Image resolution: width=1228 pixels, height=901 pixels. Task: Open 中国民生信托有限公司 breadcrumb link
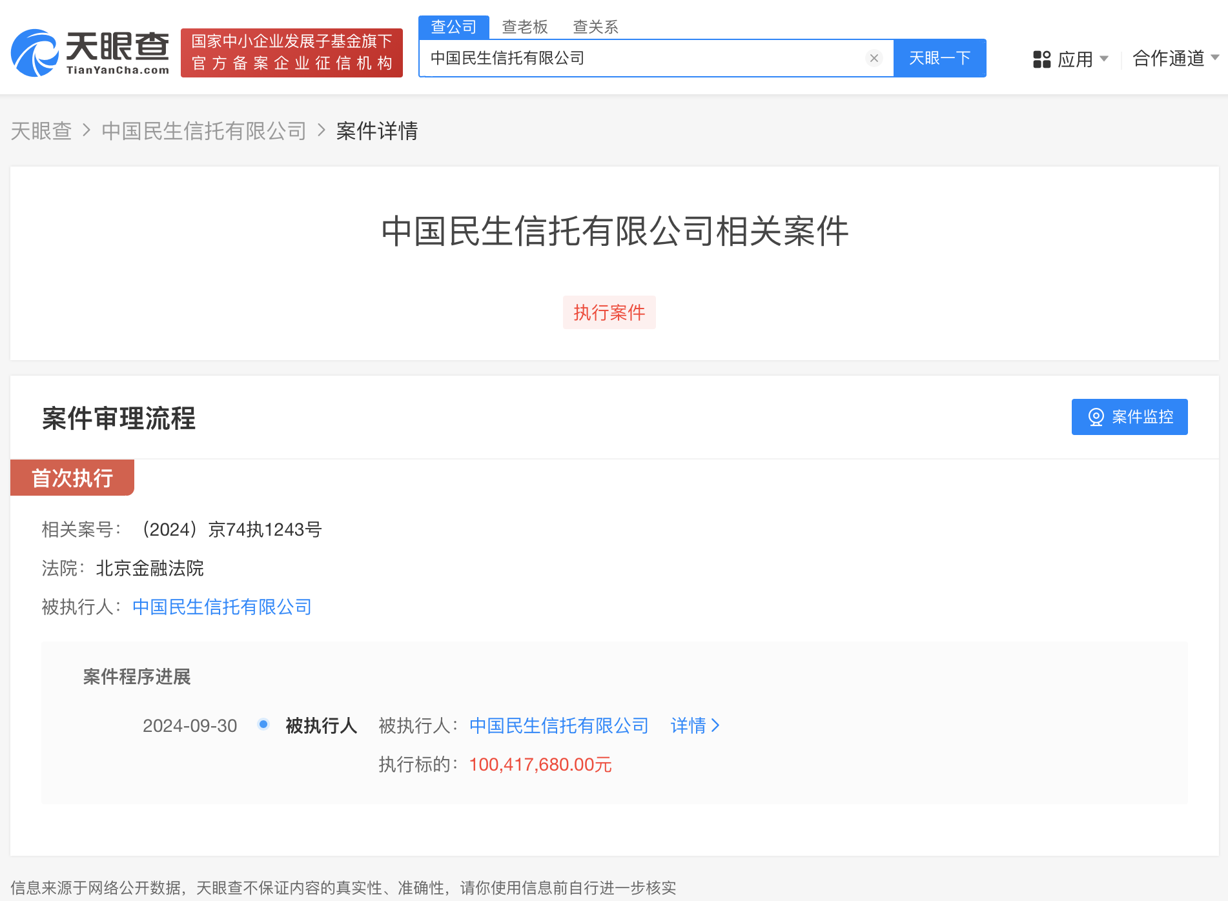coord(204,131)
